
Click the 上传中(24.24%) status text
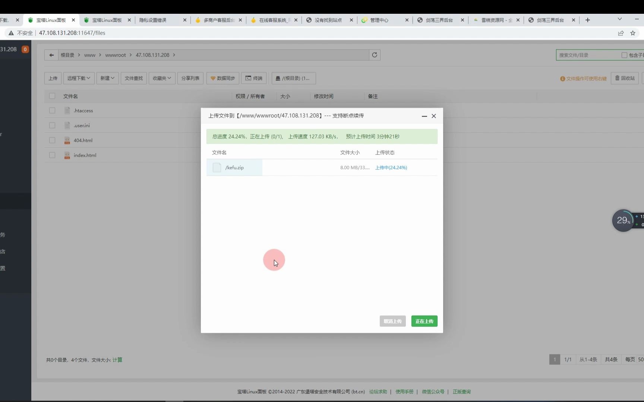click(x=391, y=167)
